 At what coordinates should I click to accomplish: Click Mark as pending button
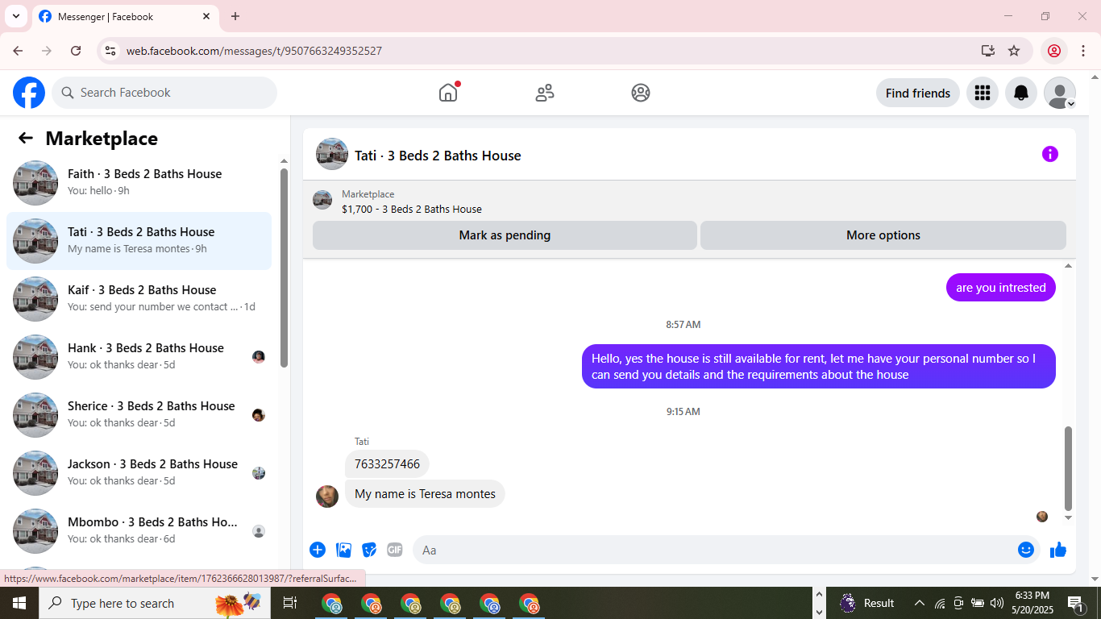(x=505, y=235)
